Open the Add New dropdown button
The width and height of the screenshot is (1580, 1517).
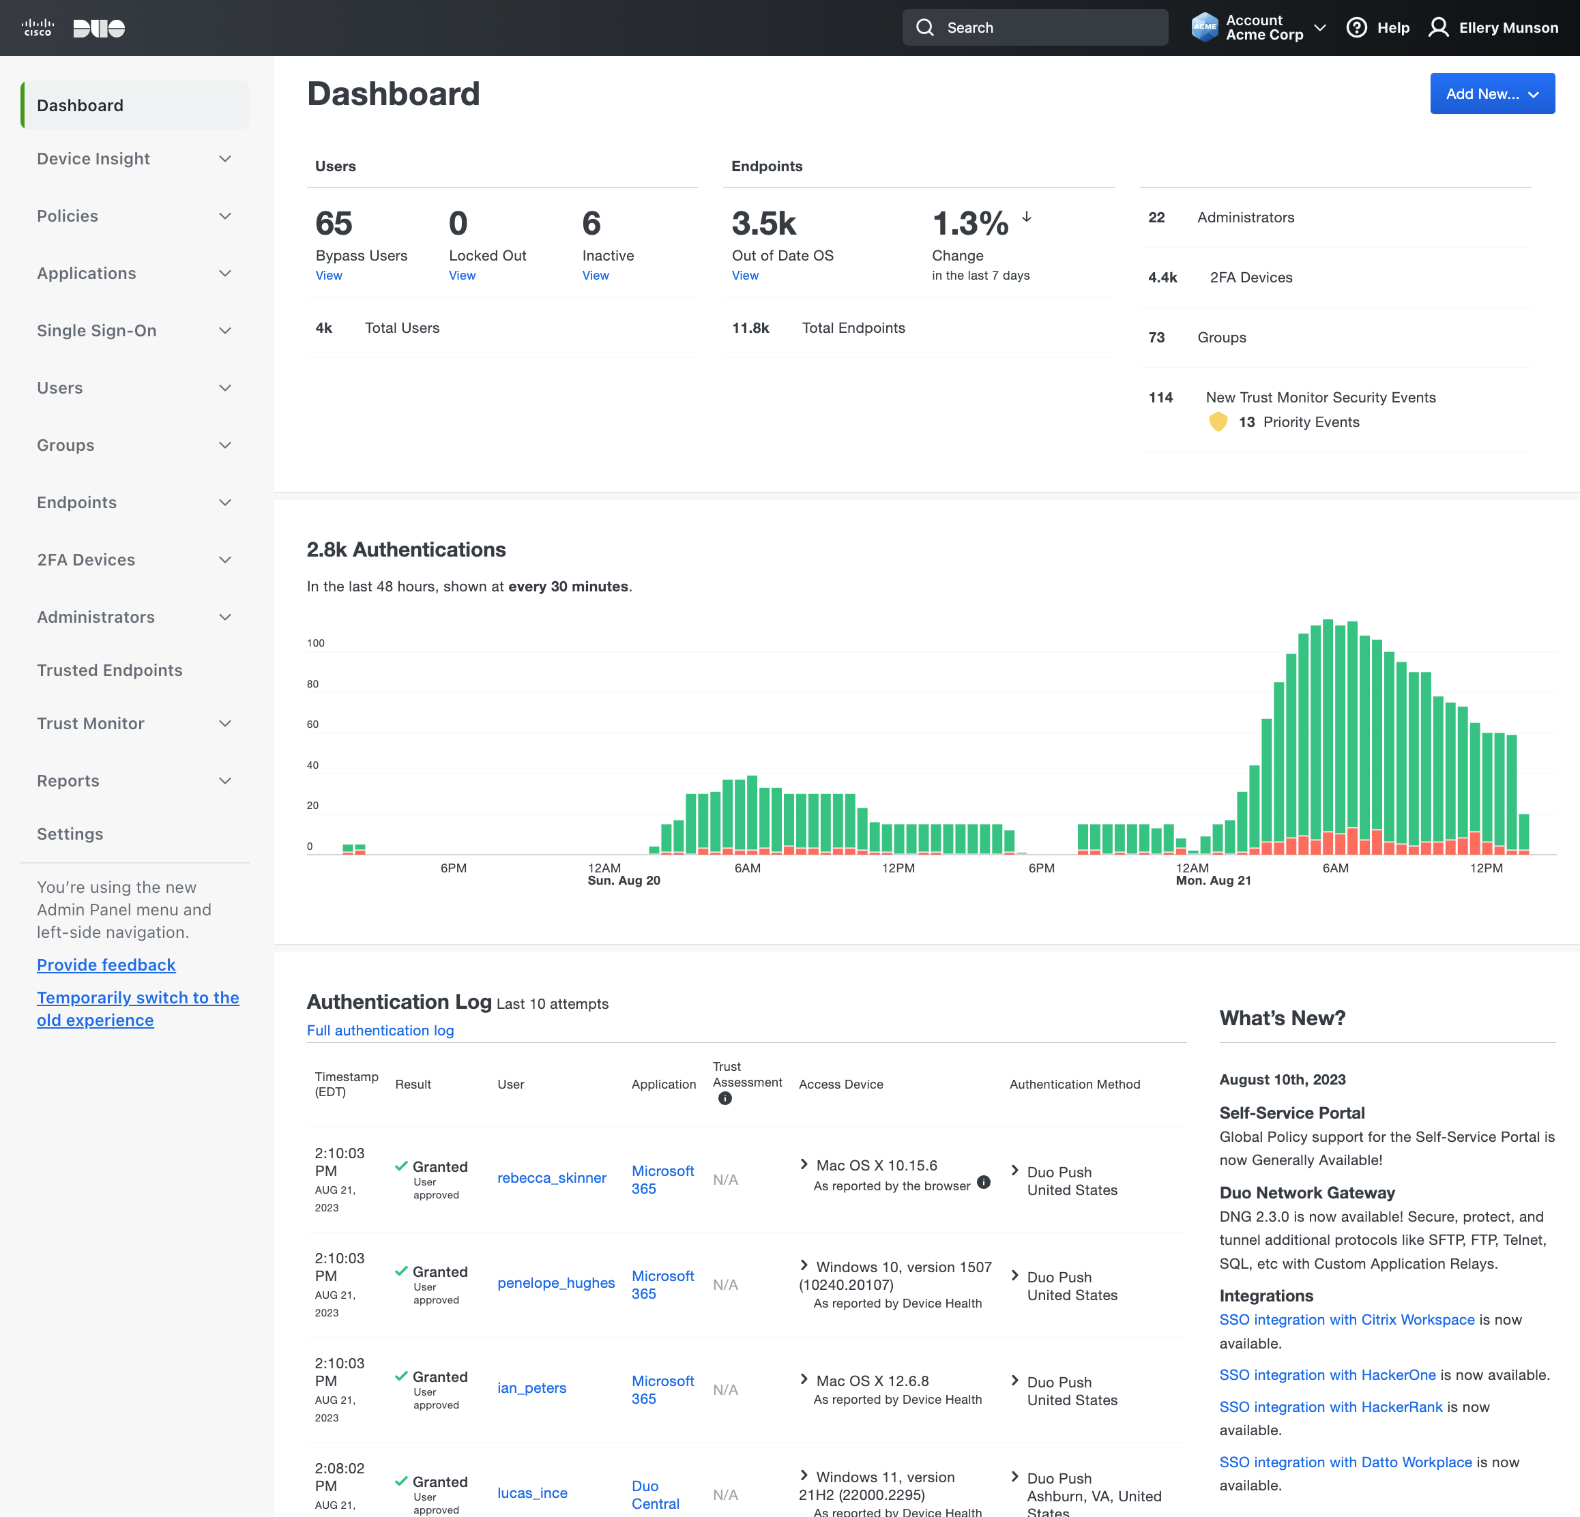tap(1491, 93)
